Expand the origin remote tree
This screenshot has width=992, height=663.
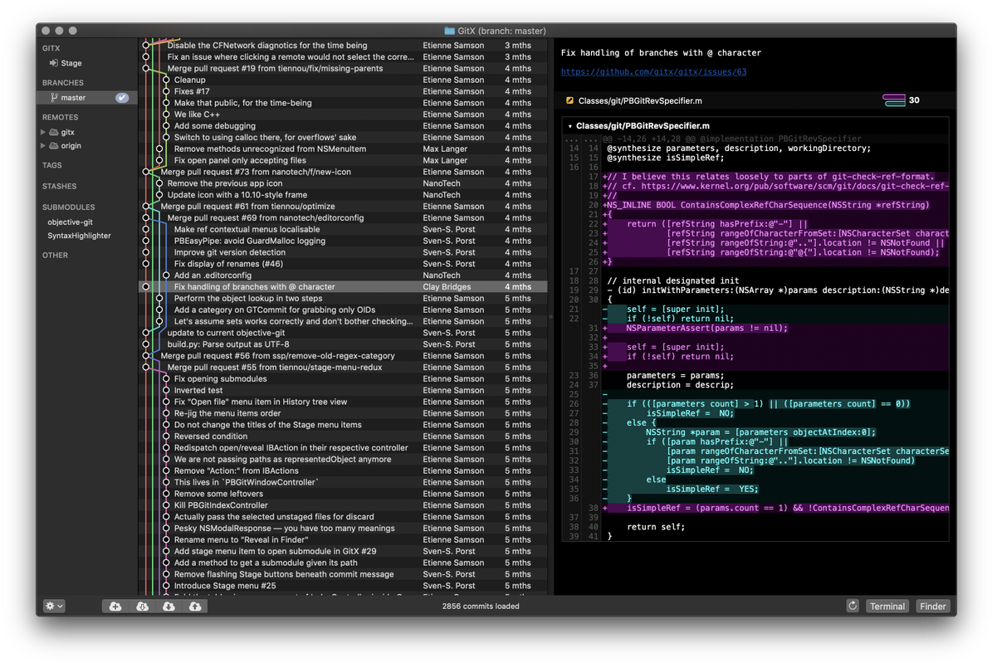(43, 145)
